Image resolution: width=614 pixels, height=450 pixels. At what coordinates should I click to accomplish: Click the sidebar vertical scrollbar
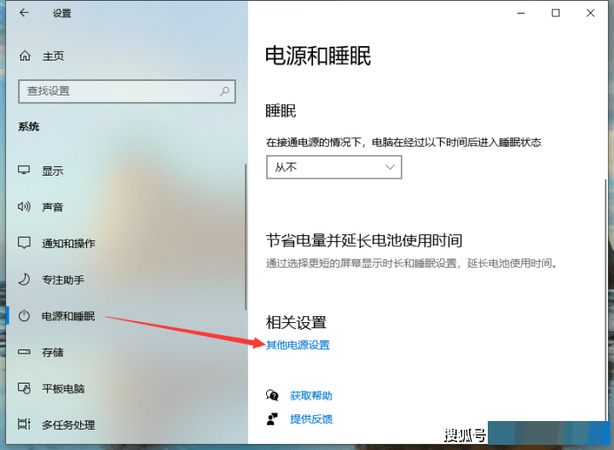click(246, 237)
